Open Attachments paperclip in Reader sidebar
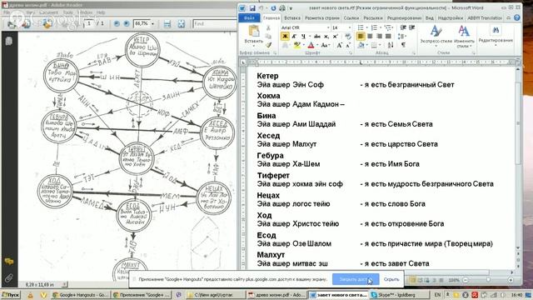Screen dimensions: 533x300 click(x=9, y=277)
